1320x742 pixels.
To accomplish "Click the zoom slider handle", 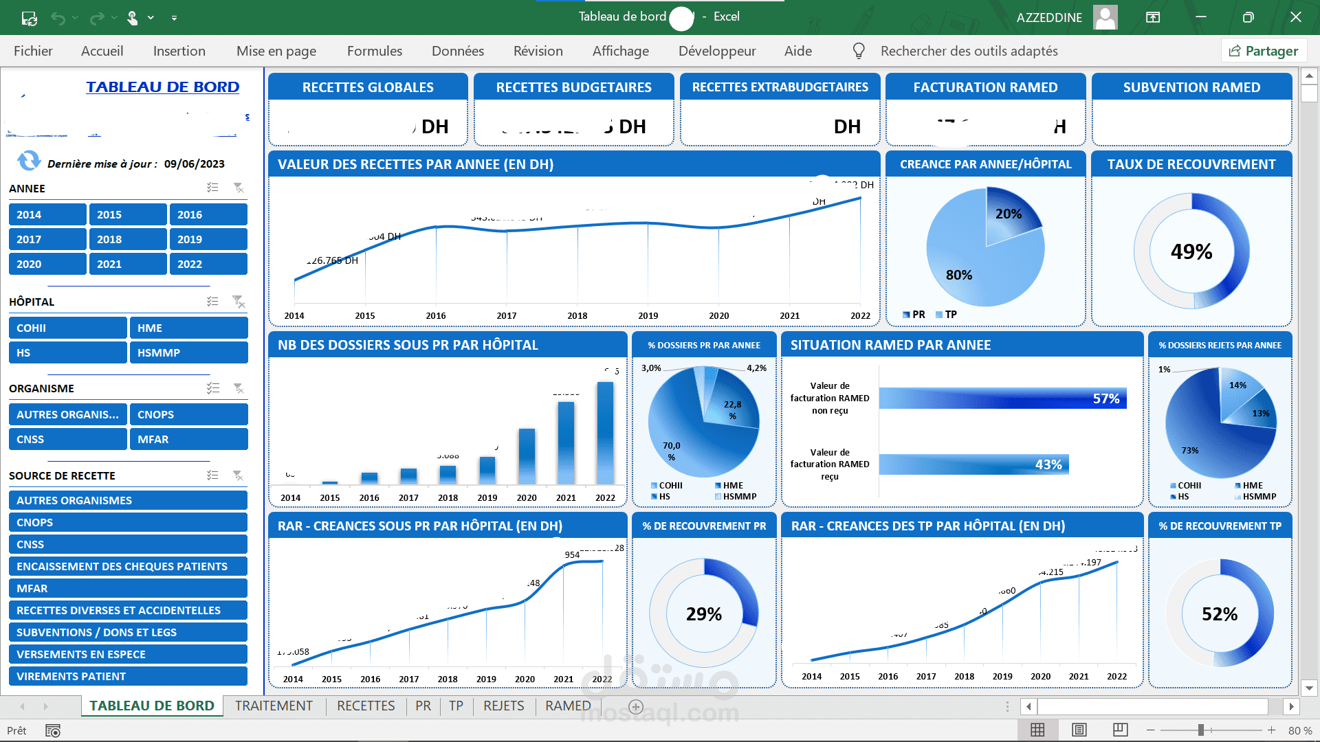I will [x=1201, y=730].
